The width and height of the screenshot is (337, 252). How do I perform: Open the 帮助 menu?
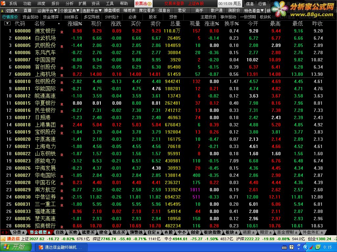pyautogui.click(x=124, y=3)
